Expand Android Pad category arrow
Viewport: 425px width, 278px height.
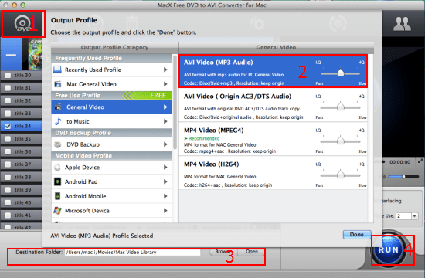(165, 181)
